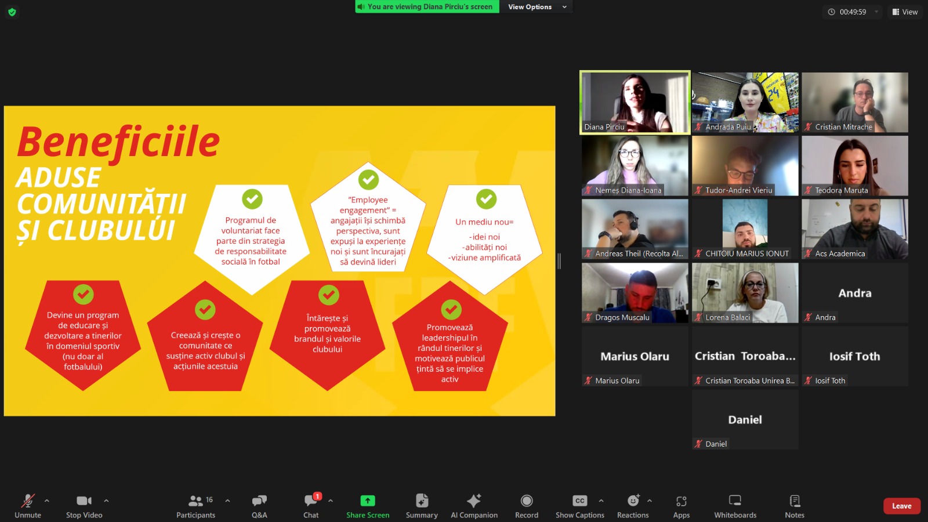Start sharing with Share Screen
Viewport: 928px width, 522px height.
pos(368,505)
